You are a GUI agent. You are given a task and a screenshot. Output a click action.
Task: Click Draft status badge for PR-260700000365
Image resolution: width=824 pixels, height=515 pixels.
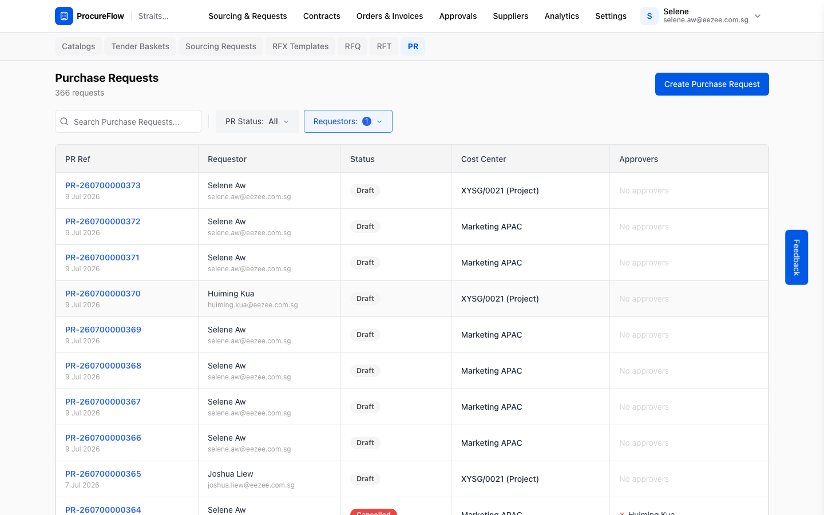pyautogui.click(x=365, y=479)
